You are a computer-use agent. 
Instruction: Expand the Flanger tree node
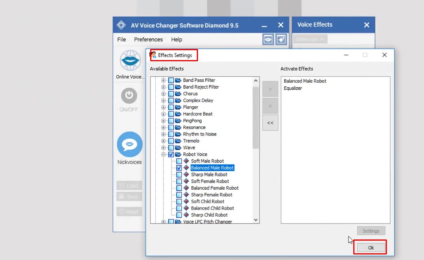tap(163, 107)
